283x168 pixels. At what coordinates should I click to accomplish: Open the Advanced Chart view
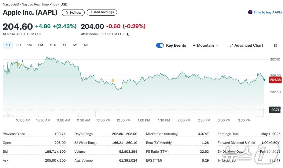246,46
